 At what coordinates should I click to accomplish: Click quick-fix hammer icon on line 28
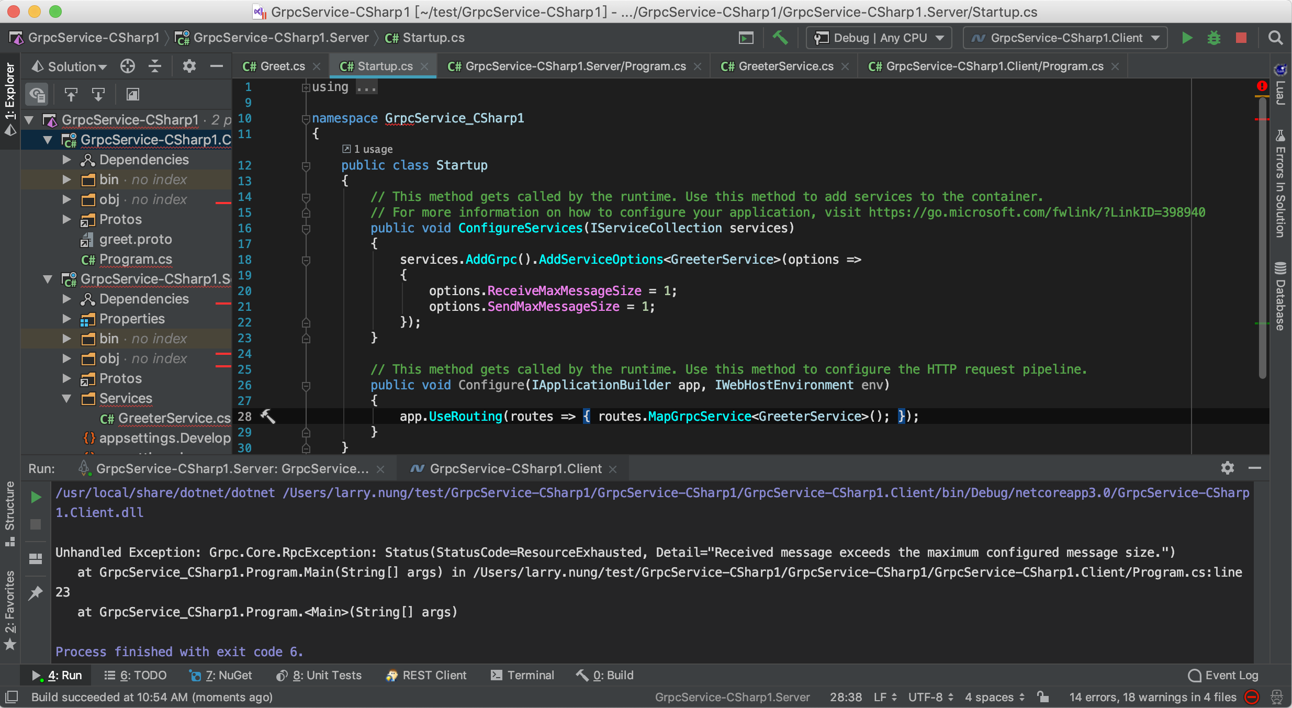[x=268, y=417]
